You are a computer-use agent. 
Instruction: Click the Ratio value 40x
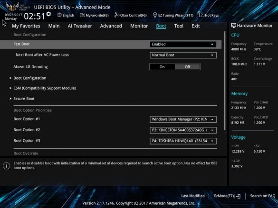click(234, 79)
